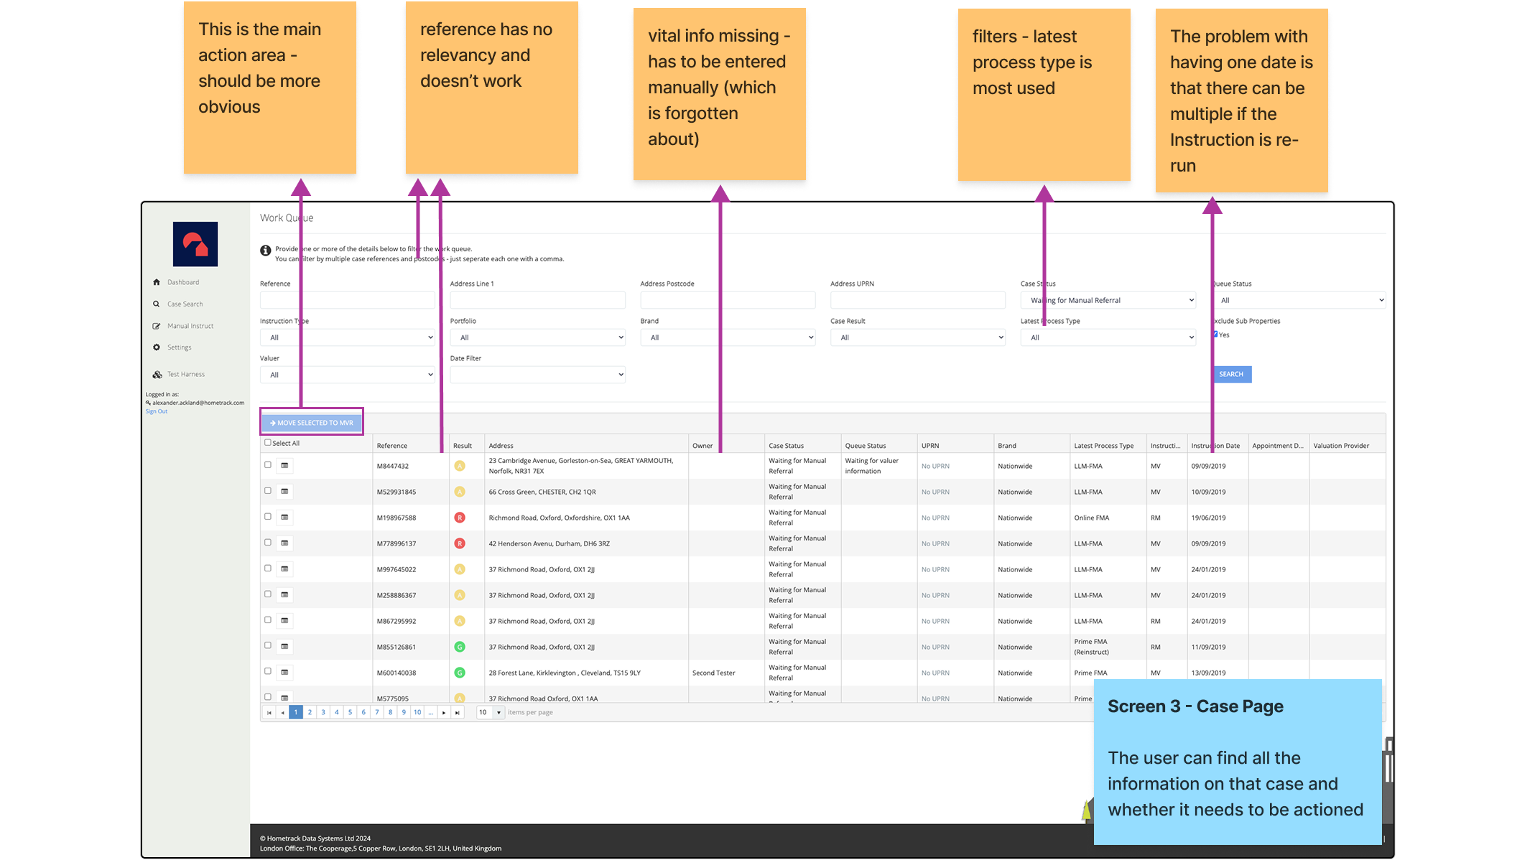Go to page 5 of results
The height and width of the screenshot is (860, 1535).
click(350, 713)
